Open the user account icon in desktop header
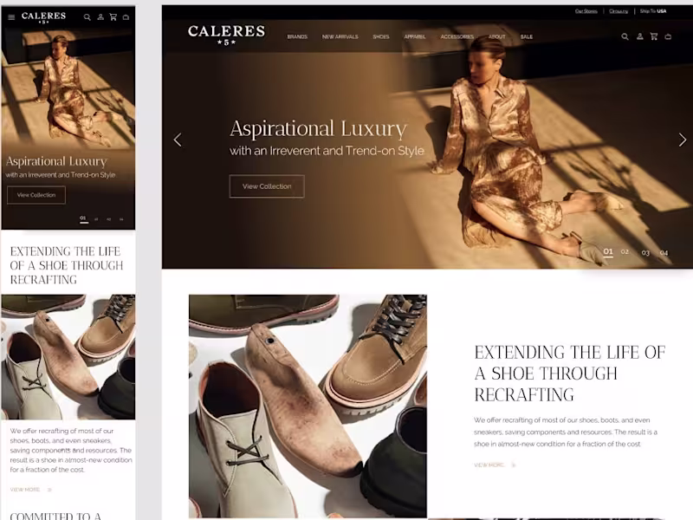Image resolution: width=693 pixels, height=520 pixels. tap(639, 36)
